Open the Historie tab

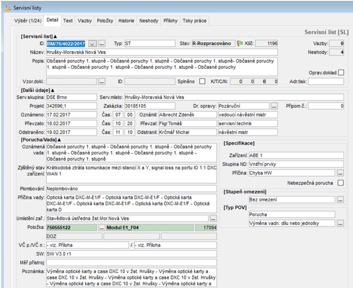point(126,21)
